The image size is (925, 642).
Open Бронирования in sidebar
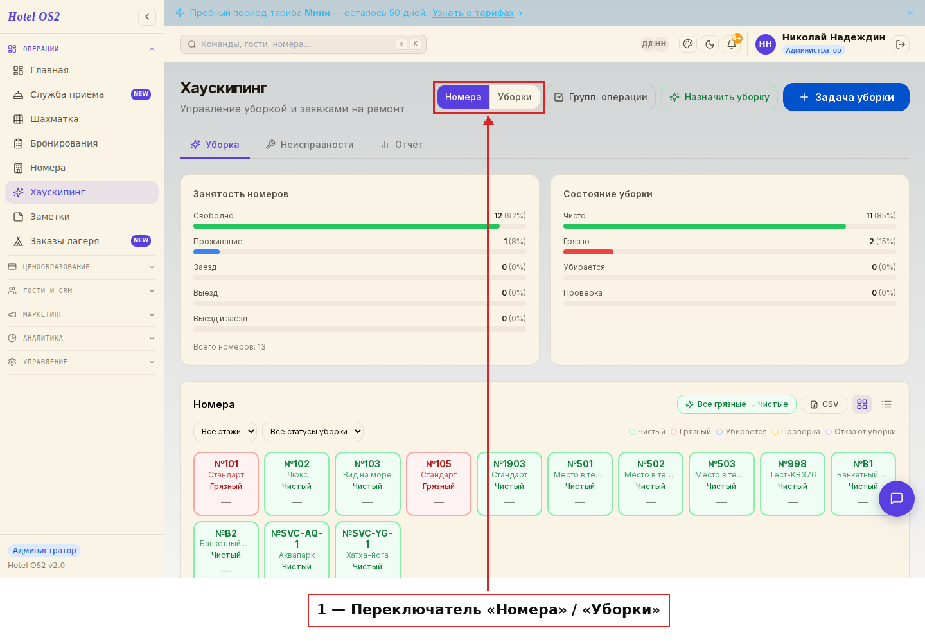click(x=82, y=143)
